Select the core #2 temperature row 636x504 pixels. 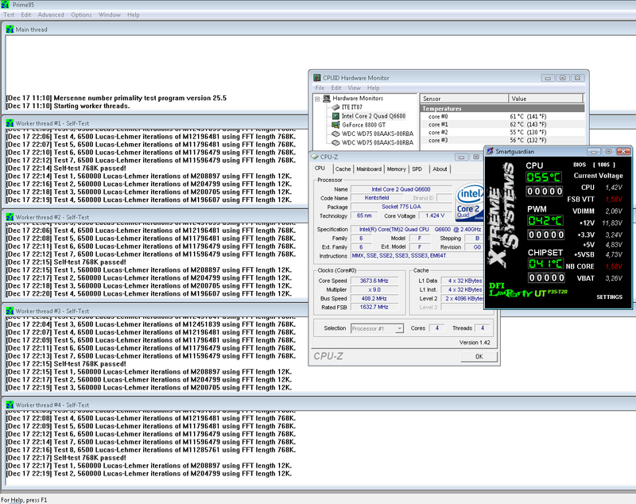tap(502, 132)
